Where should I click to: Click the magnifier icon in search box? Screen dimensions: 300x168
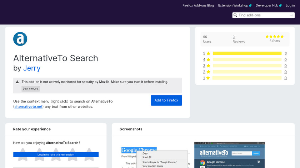[x=235, y=15]
